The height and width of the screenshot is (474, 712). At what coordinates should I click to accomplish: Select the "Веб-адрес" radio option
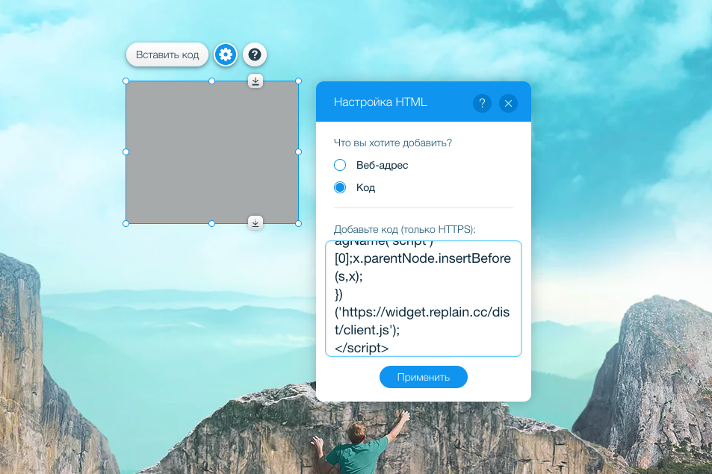(x=340, y=165)
